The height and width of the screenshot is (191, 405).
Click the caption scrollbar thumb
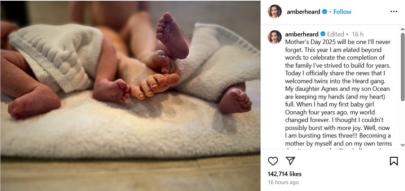[403, 87]
